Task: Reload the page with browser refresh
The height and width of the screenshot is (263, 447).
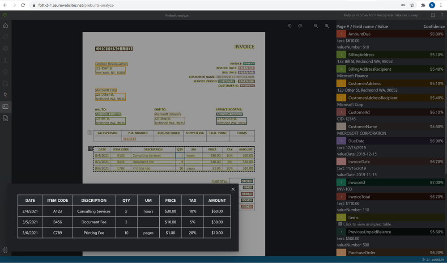Action: (23, 5)
